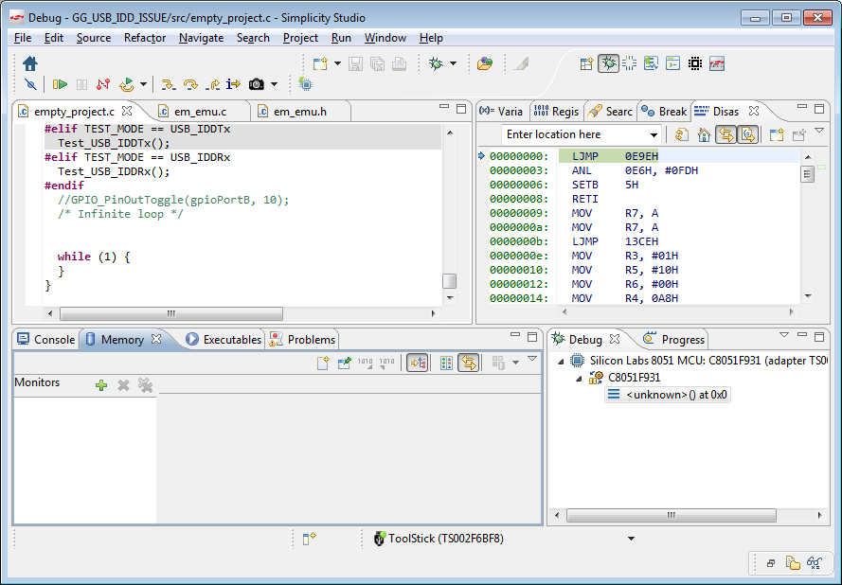842x585 pixels.
Task: Click the Resume debug icon
Action: [61, 84]
